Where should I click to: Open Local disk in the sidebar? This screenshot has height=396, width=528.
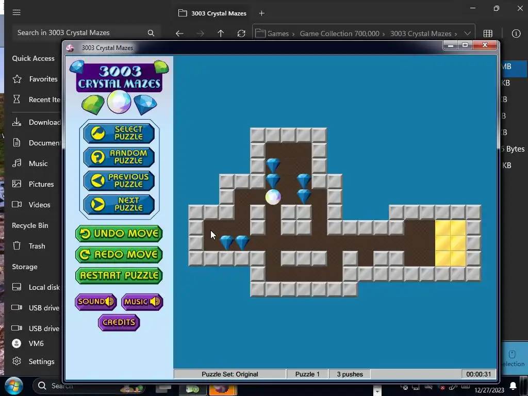pos(35,287)
